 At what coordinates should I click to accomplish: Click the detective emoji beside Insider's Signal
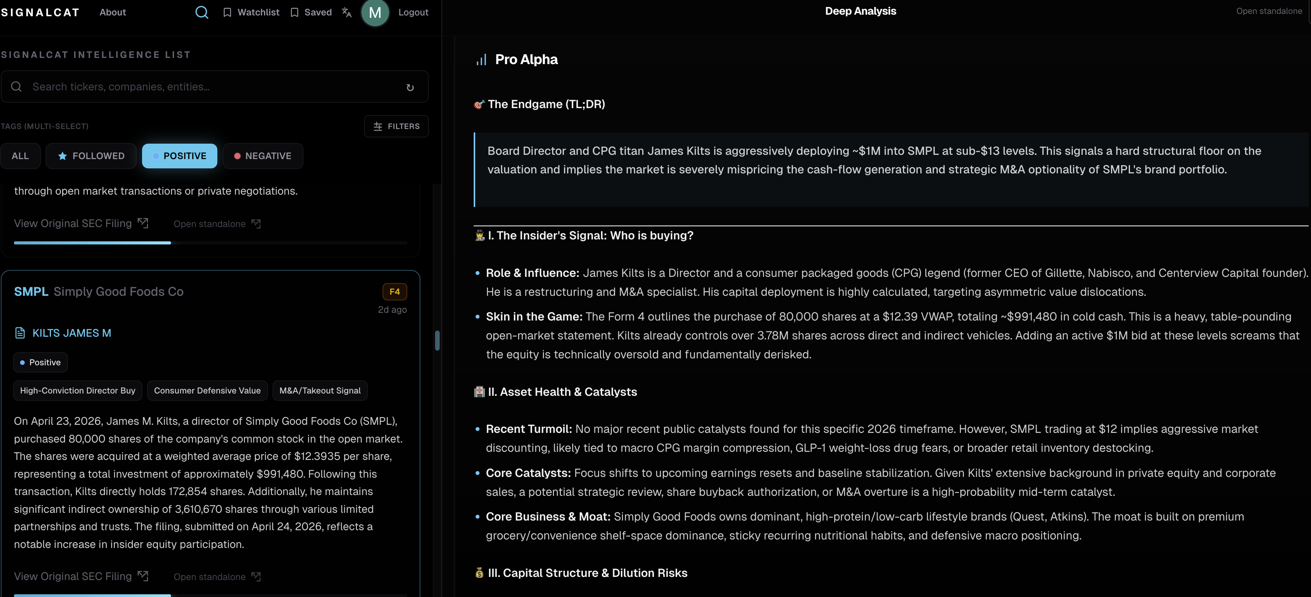[479, 235]
